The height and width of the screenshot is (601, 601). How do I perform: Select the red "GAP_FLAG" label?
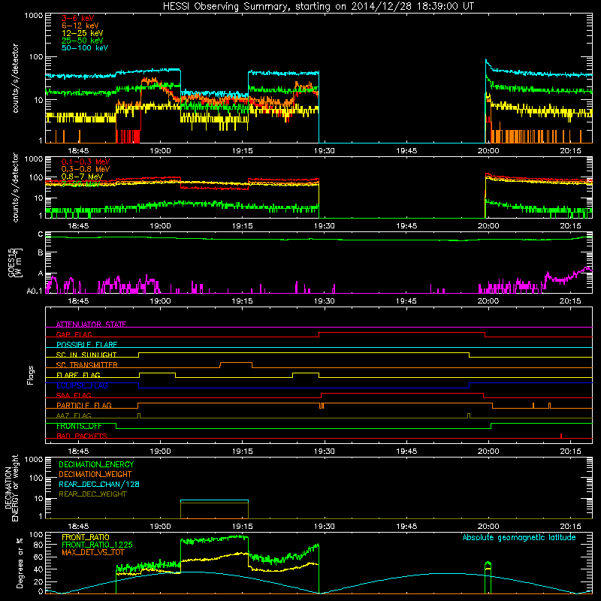[74, 334]
